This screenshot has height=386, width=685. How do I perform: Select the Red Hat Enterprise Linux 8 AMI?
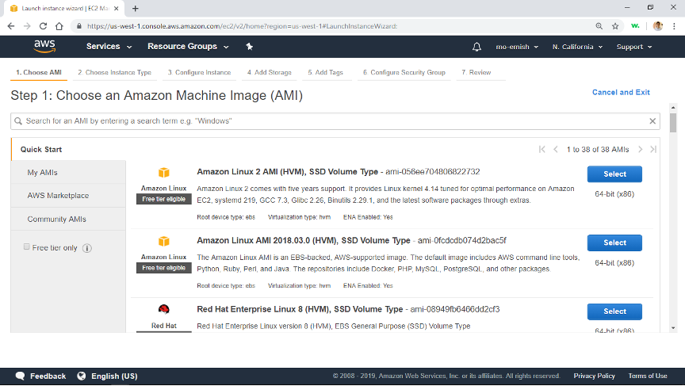click(614, 311)
